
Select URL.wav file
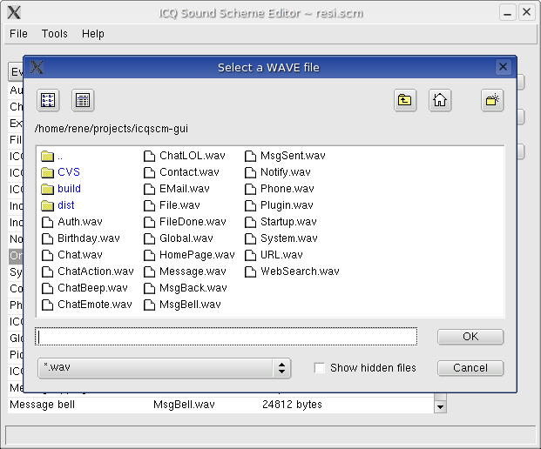click(274, 255)
